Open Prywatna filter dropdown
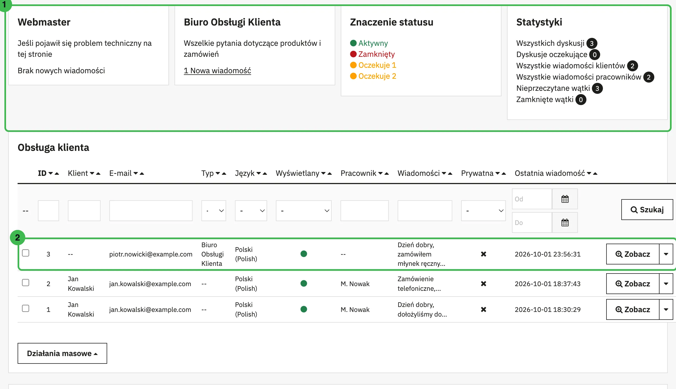The height and width of the screenshot is (389, 676). coord(483,211)
